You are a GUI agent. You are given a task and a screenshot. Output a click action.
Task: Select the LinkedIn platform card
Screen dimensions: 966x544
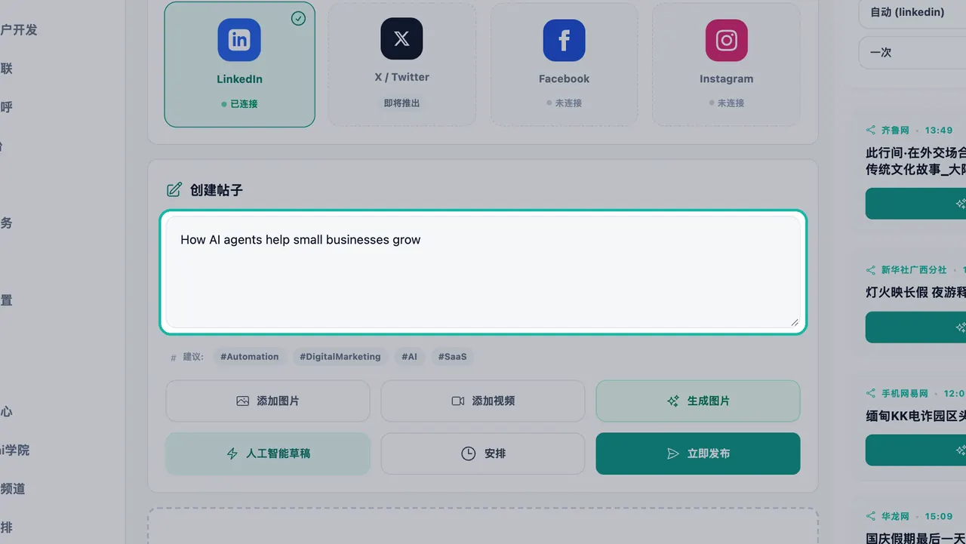click(x=239, y=64)
